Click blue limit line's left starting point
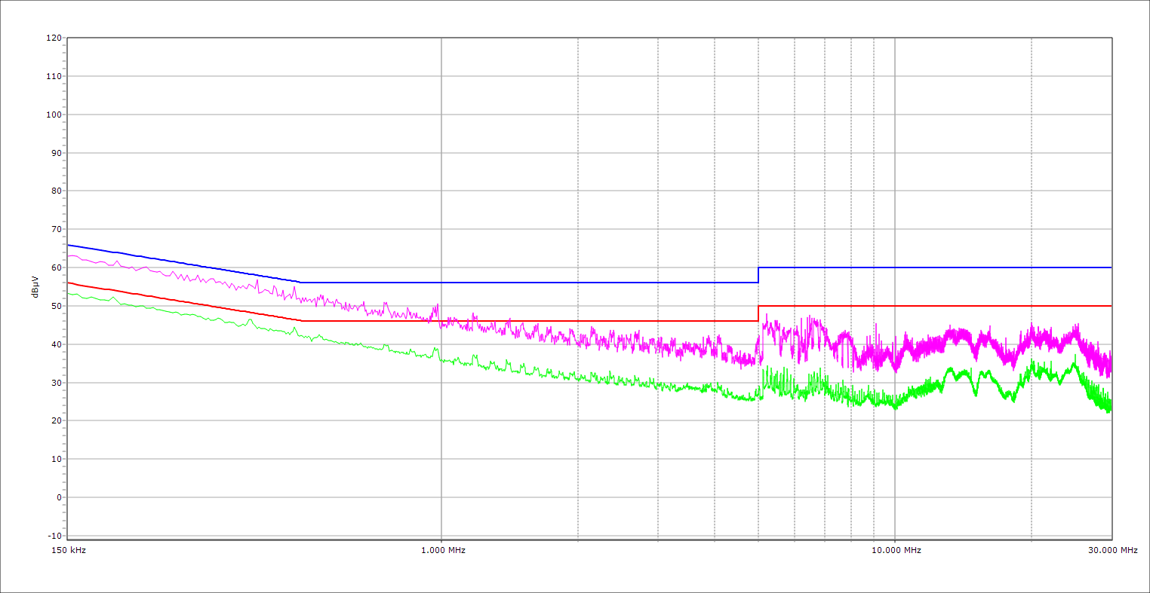 pyautogui.click(x=69, y=245)
